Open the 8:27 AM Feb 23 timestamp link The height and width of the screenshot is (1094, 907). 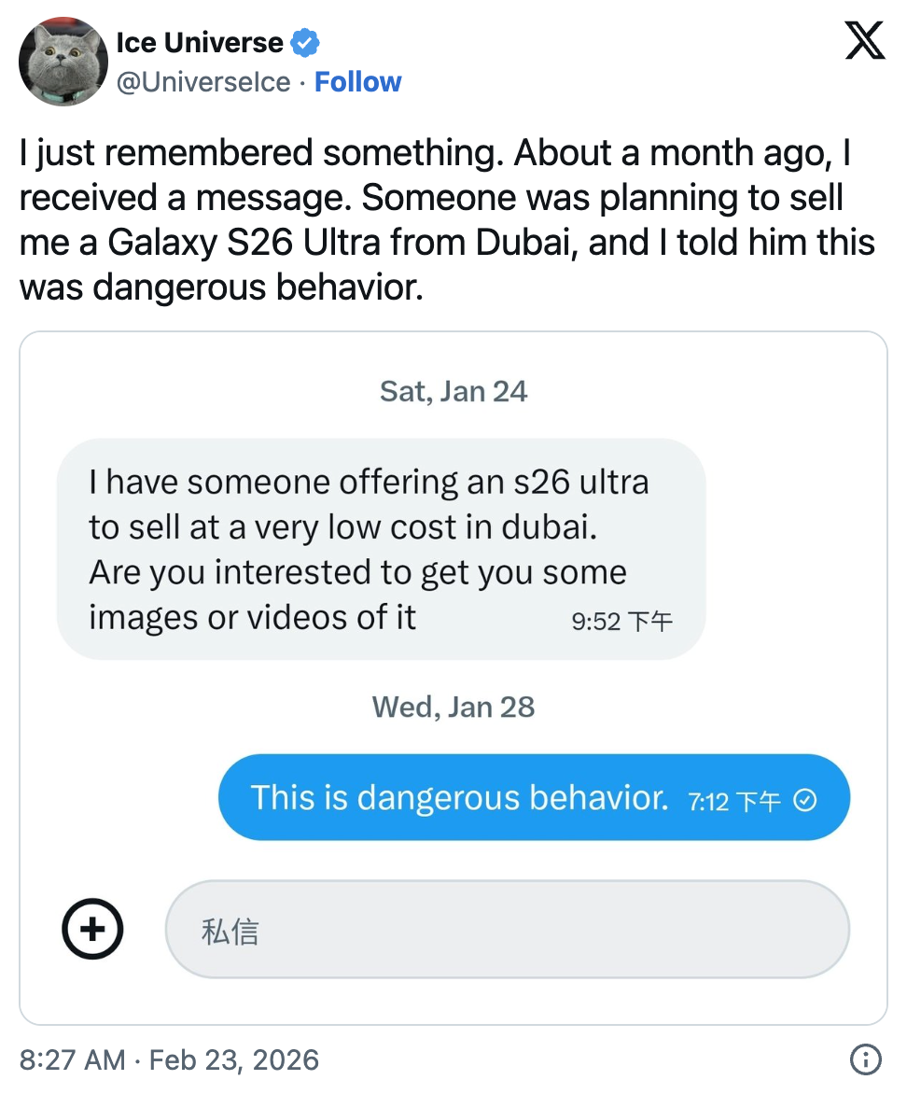click(169, 1060)
